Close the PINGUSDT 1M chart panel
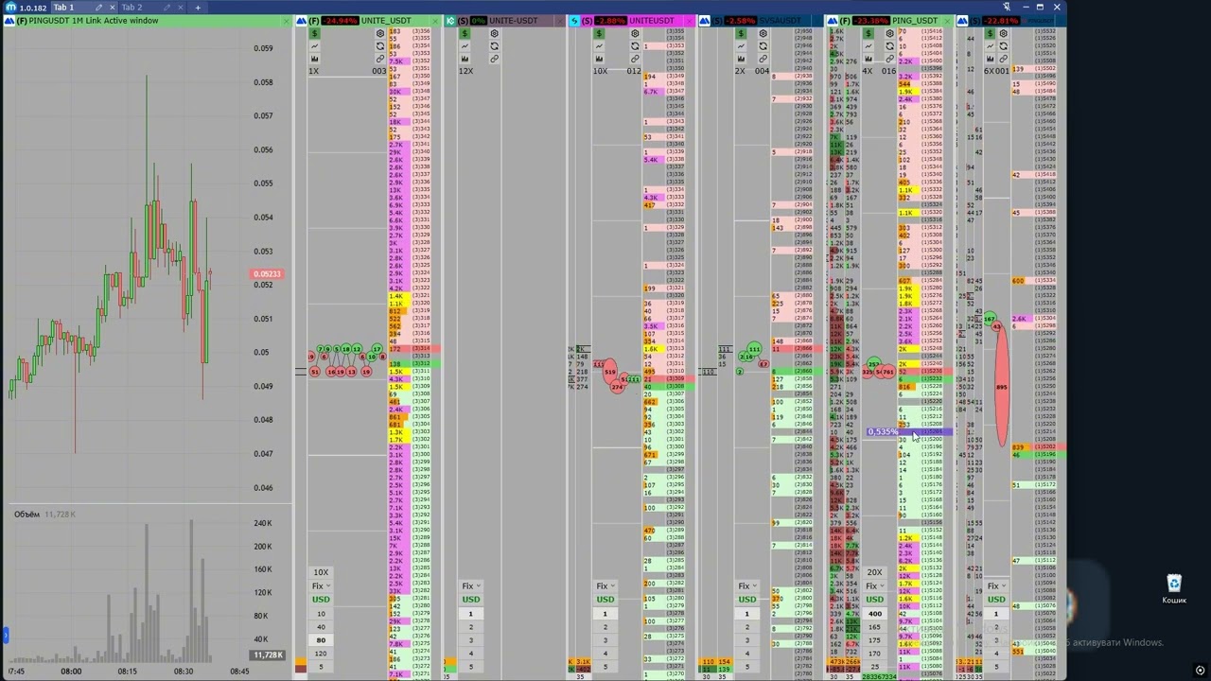Image resolution: width=1211 pixels, height=681 pixels. [x=287, y=21]
